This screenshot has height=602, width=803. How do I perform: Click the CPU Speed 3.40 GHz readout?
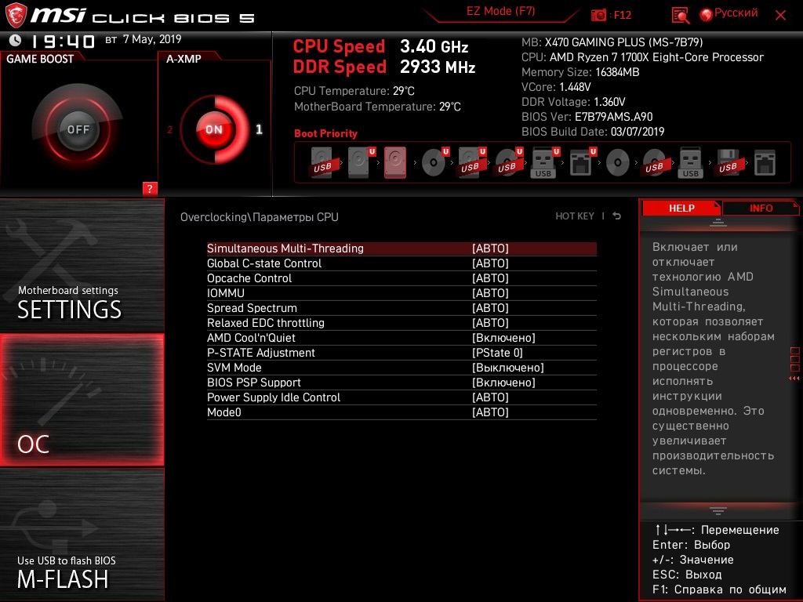click(x=380, y=46)
